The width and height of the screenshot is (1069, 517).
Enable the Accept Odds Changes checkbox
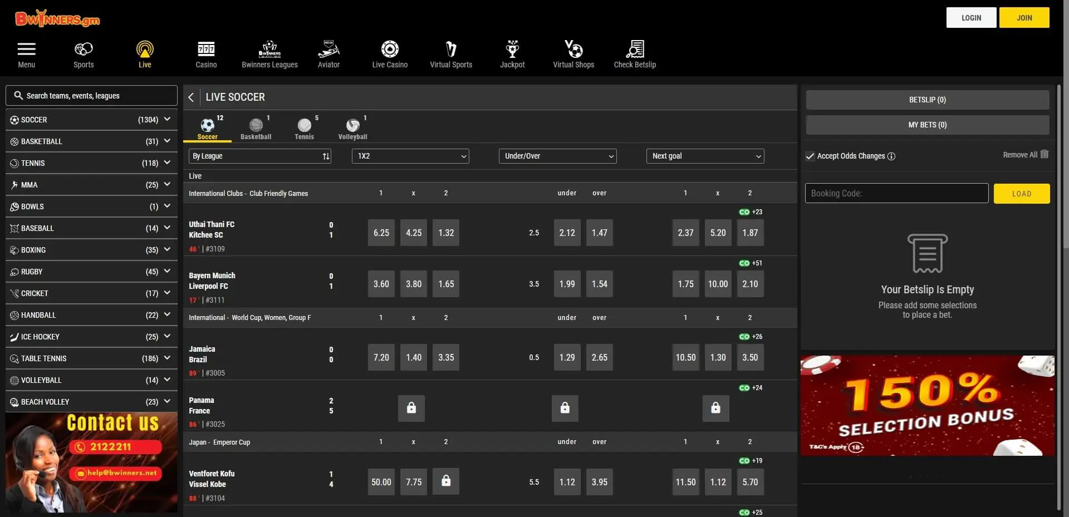pyautogui.click(x=810, y=156)
